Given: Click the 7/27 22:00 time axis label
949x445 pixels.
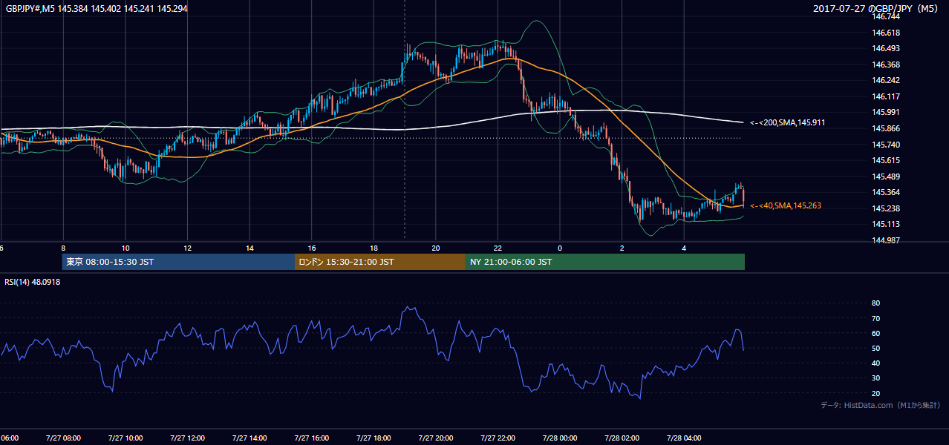Looking at the screenshot, I should (x=498, y=438).
